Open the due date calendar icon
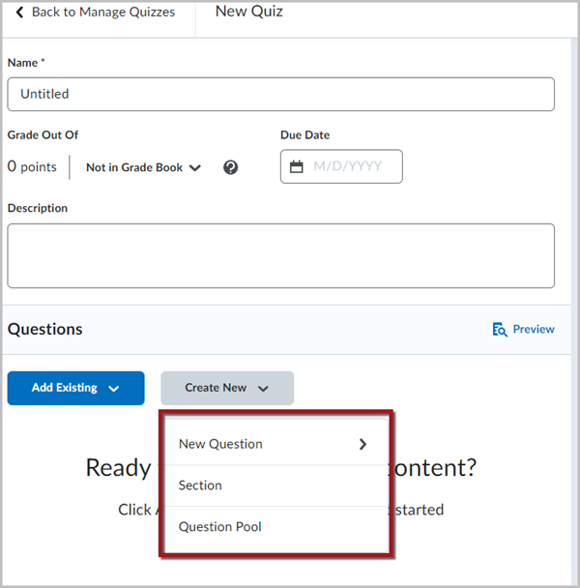This screenshot has width=580, height=588. tap(296, 166)
